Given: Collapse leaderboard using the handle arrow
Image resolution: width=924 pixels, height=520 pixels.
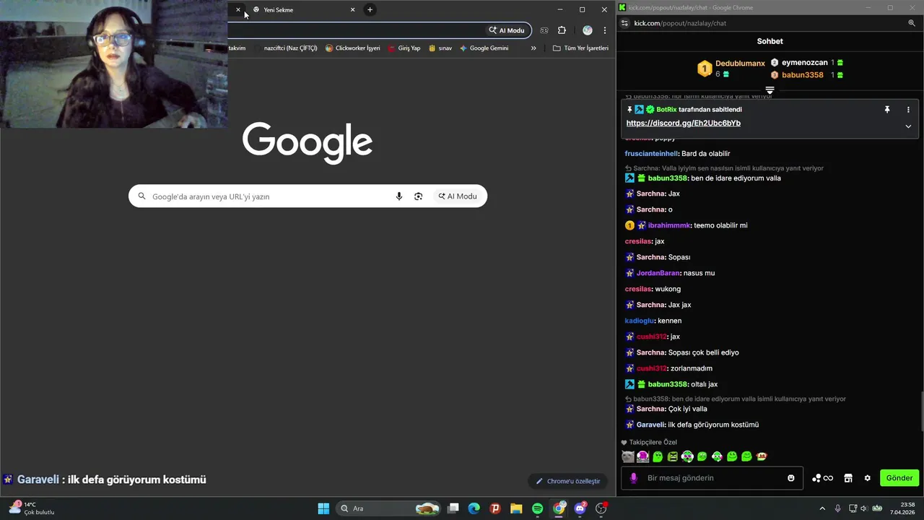Looking at the screenshot, I should (x=770, y=90).
